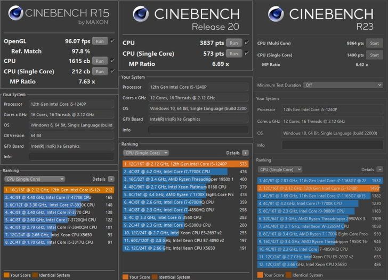Start the CPU (Multi Core) test in R23

pyautogui.click(x=374, y=43)
